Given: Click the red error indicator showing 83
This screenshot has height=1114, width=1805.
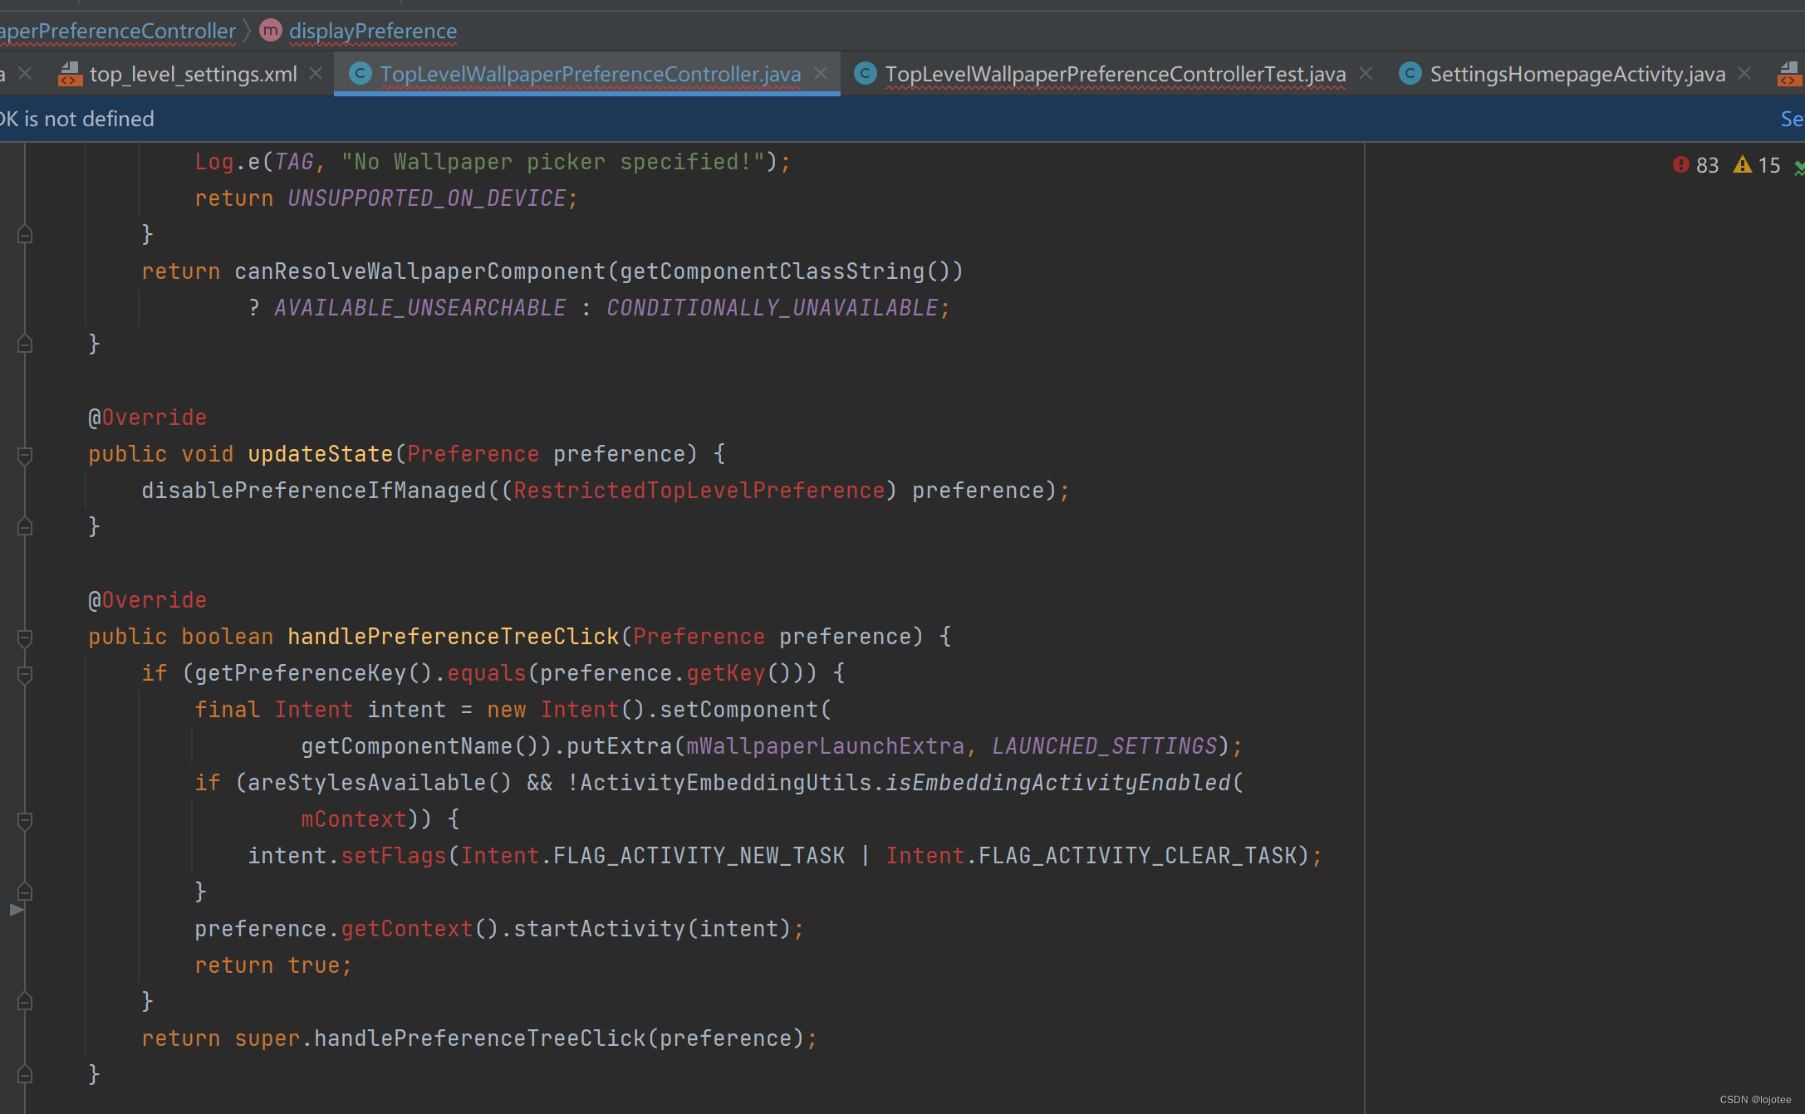Looking at the screenshot, I should [x=1695, y=165].
